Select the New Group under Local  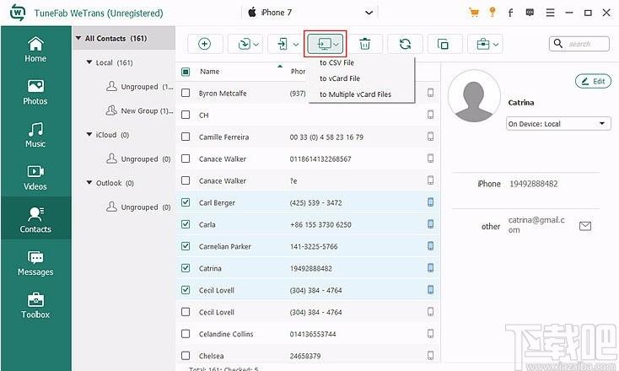click(139, 111)
